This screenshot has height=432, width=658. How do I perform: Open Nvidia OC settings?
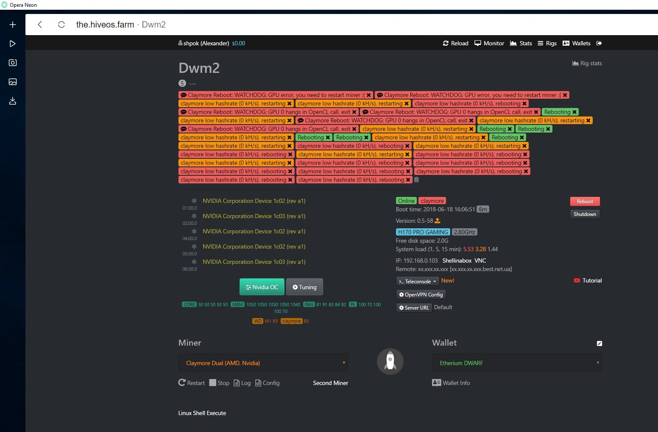click(x=262, y=287)
